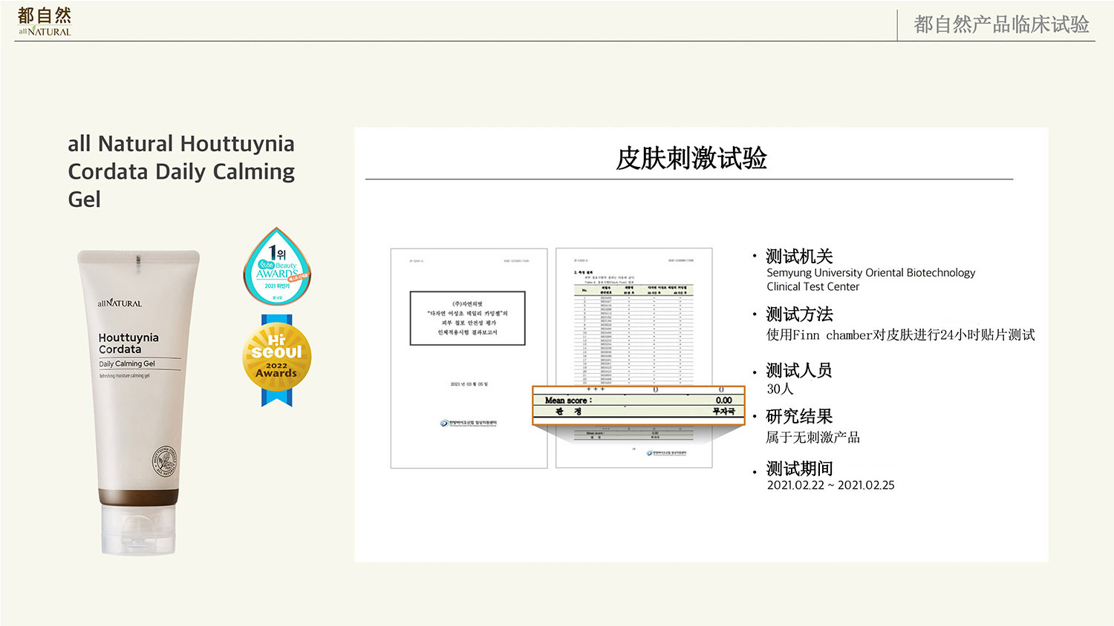
Task: Click the allNATURAL brand mark on the tube
Action: coord(120,303)
